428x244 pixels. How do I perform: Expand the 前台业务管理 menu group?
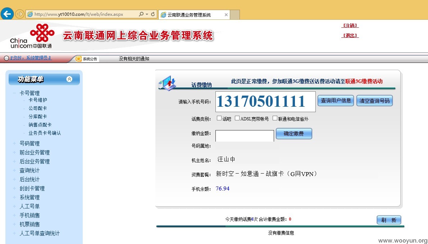pyautogui.click(x=35, y=152)
